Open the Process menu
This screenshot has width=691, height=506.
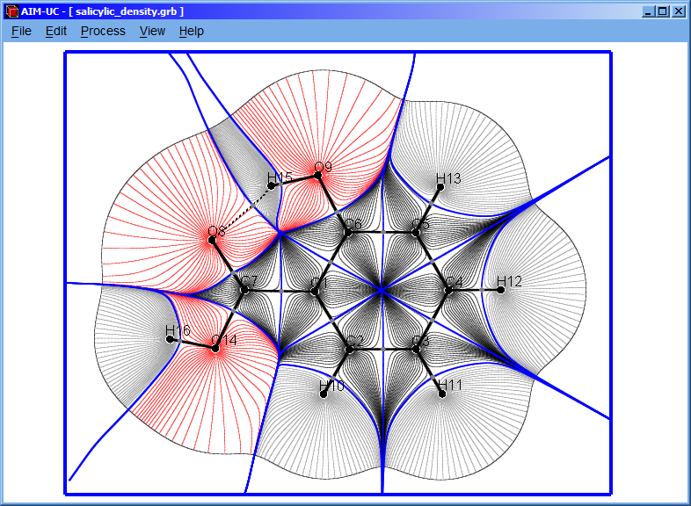pyautogui.click(x=103, y=31)
